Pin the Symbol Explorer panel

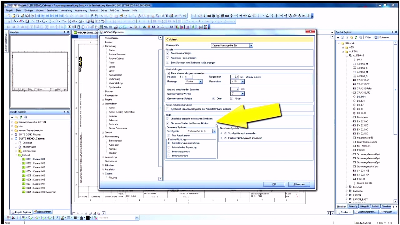tap(393, 32)
